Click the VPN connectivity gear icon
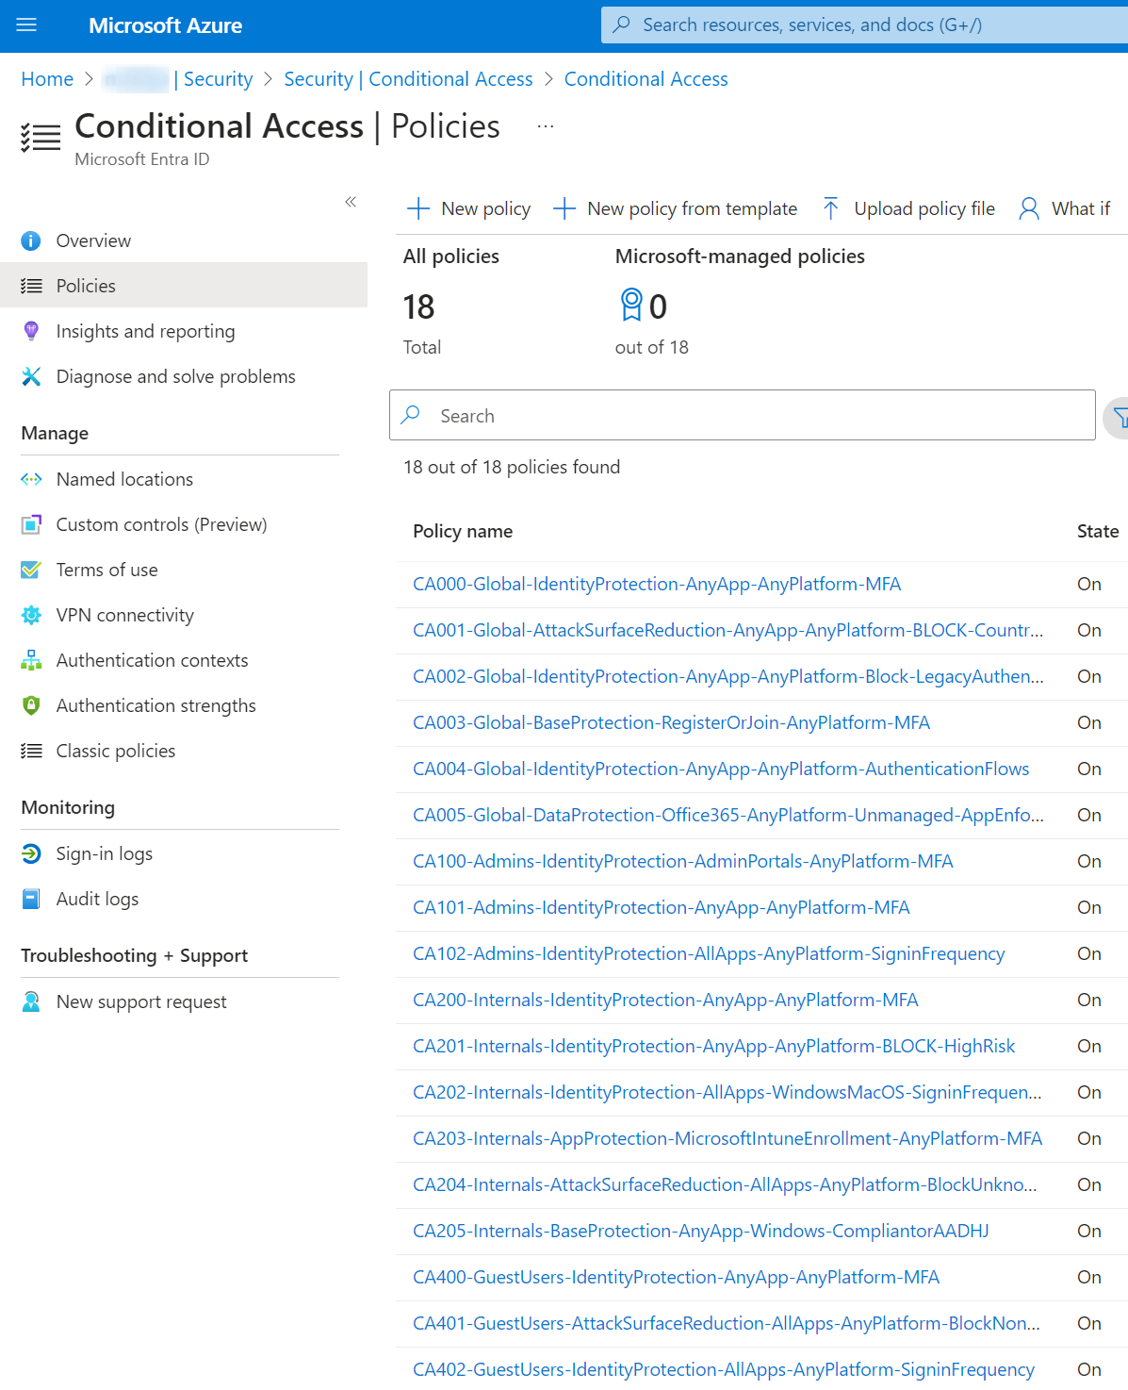The height and width of the screenshot is (1390, 1128). point(31,616)
